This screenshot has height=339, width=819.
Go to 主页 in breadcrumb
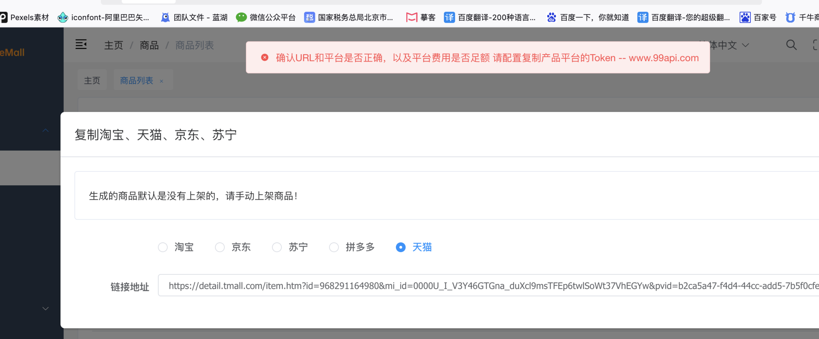pyautogui.click(x=113, y=45)
